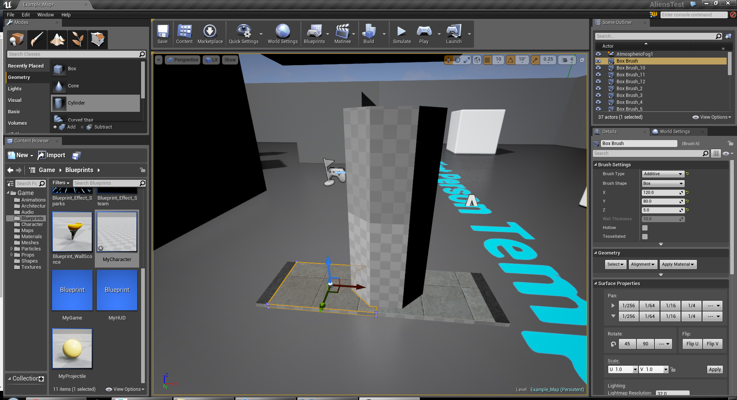Start Simulate mode
This screenshot has width=737, height=400.
(x=401, y=34)
